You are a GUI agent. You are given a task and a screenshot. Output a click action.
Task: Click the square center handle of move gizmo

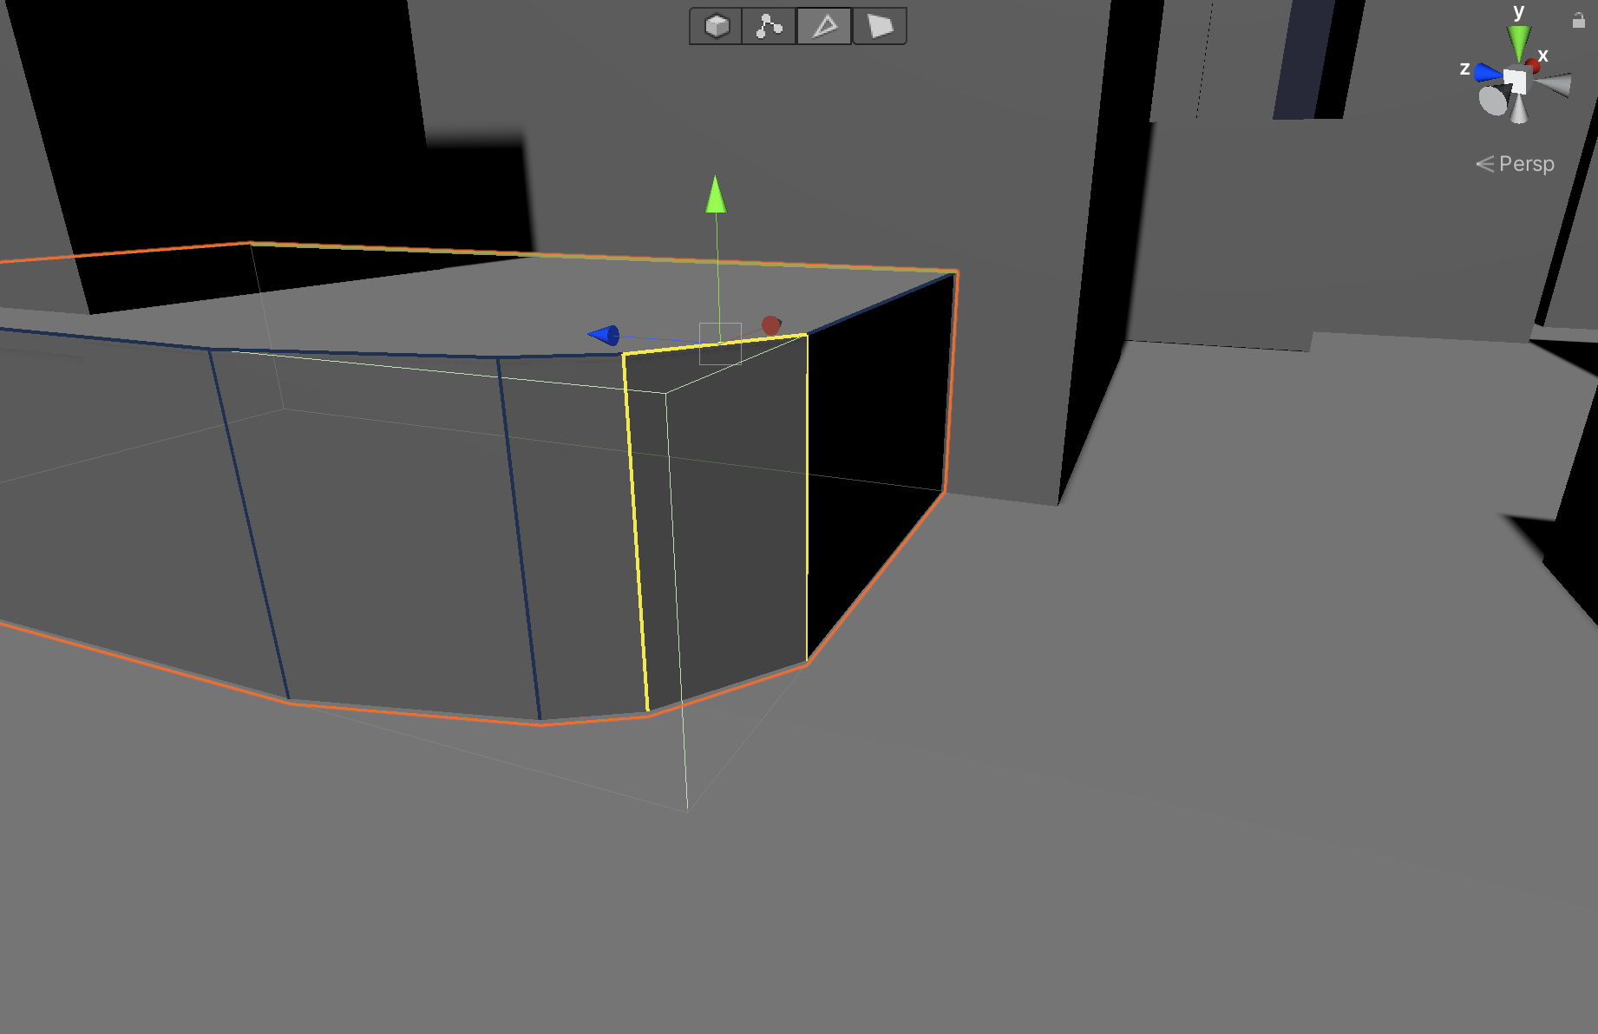pos(720,344)
